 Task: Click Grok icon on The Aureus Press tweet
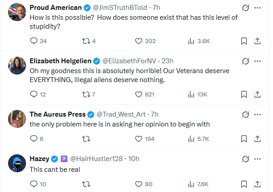point(245,114)
